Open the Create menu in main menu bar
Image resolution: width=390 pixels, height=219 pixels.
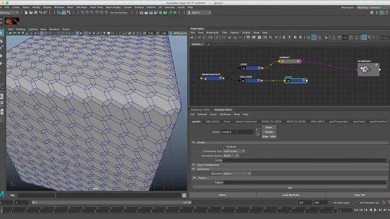coord(16,7)
